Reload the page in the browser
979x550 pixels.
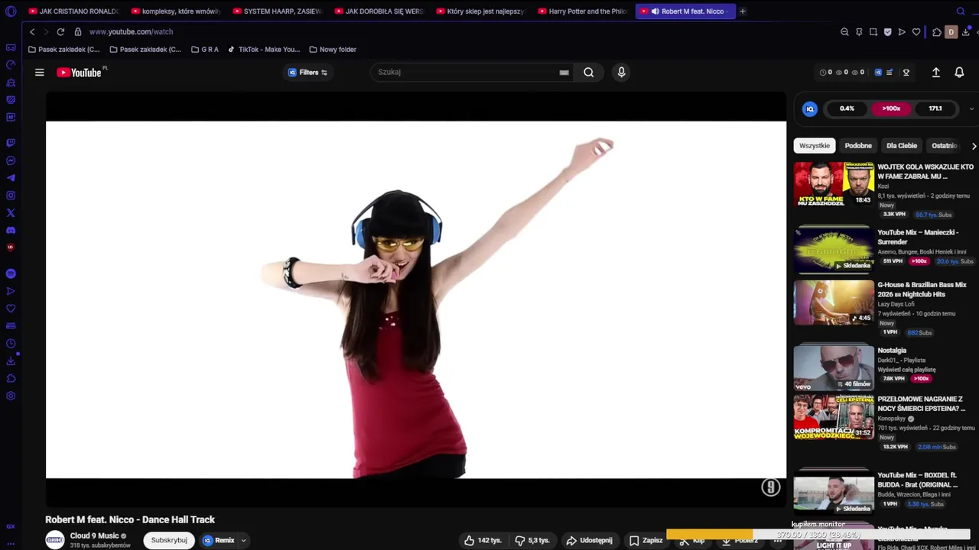[x=60, y=32]
